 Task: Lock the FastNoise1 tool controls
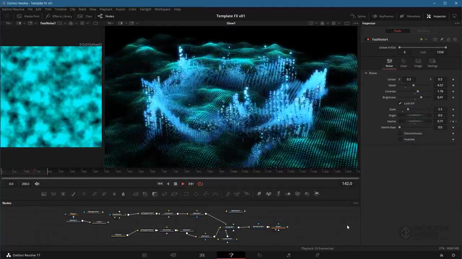[448, 40]
